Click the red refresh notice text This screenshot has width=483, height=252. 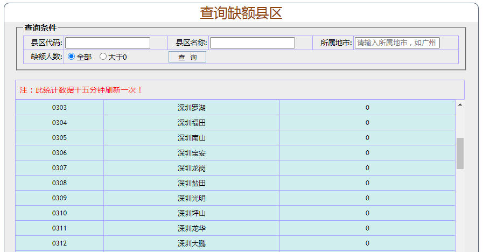pos(81,90)
